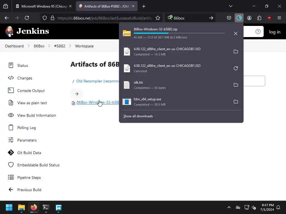
Task: Open Git Build Data
Action: point(25,152)
